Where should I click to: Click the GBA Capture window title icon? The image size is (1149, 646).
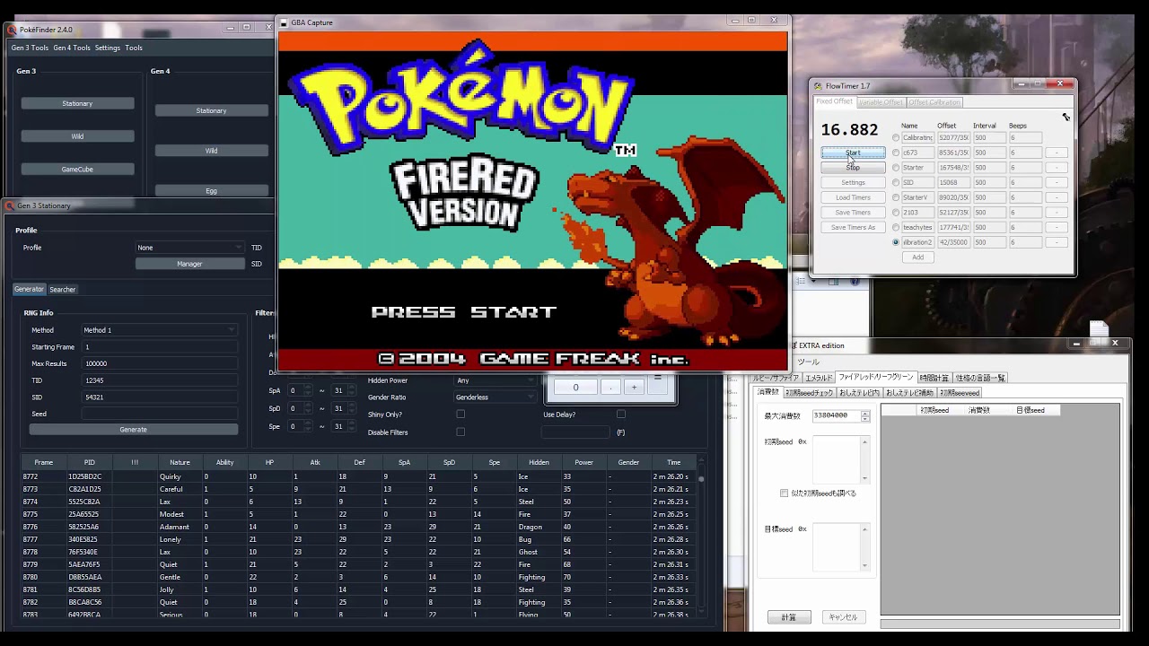284,22
